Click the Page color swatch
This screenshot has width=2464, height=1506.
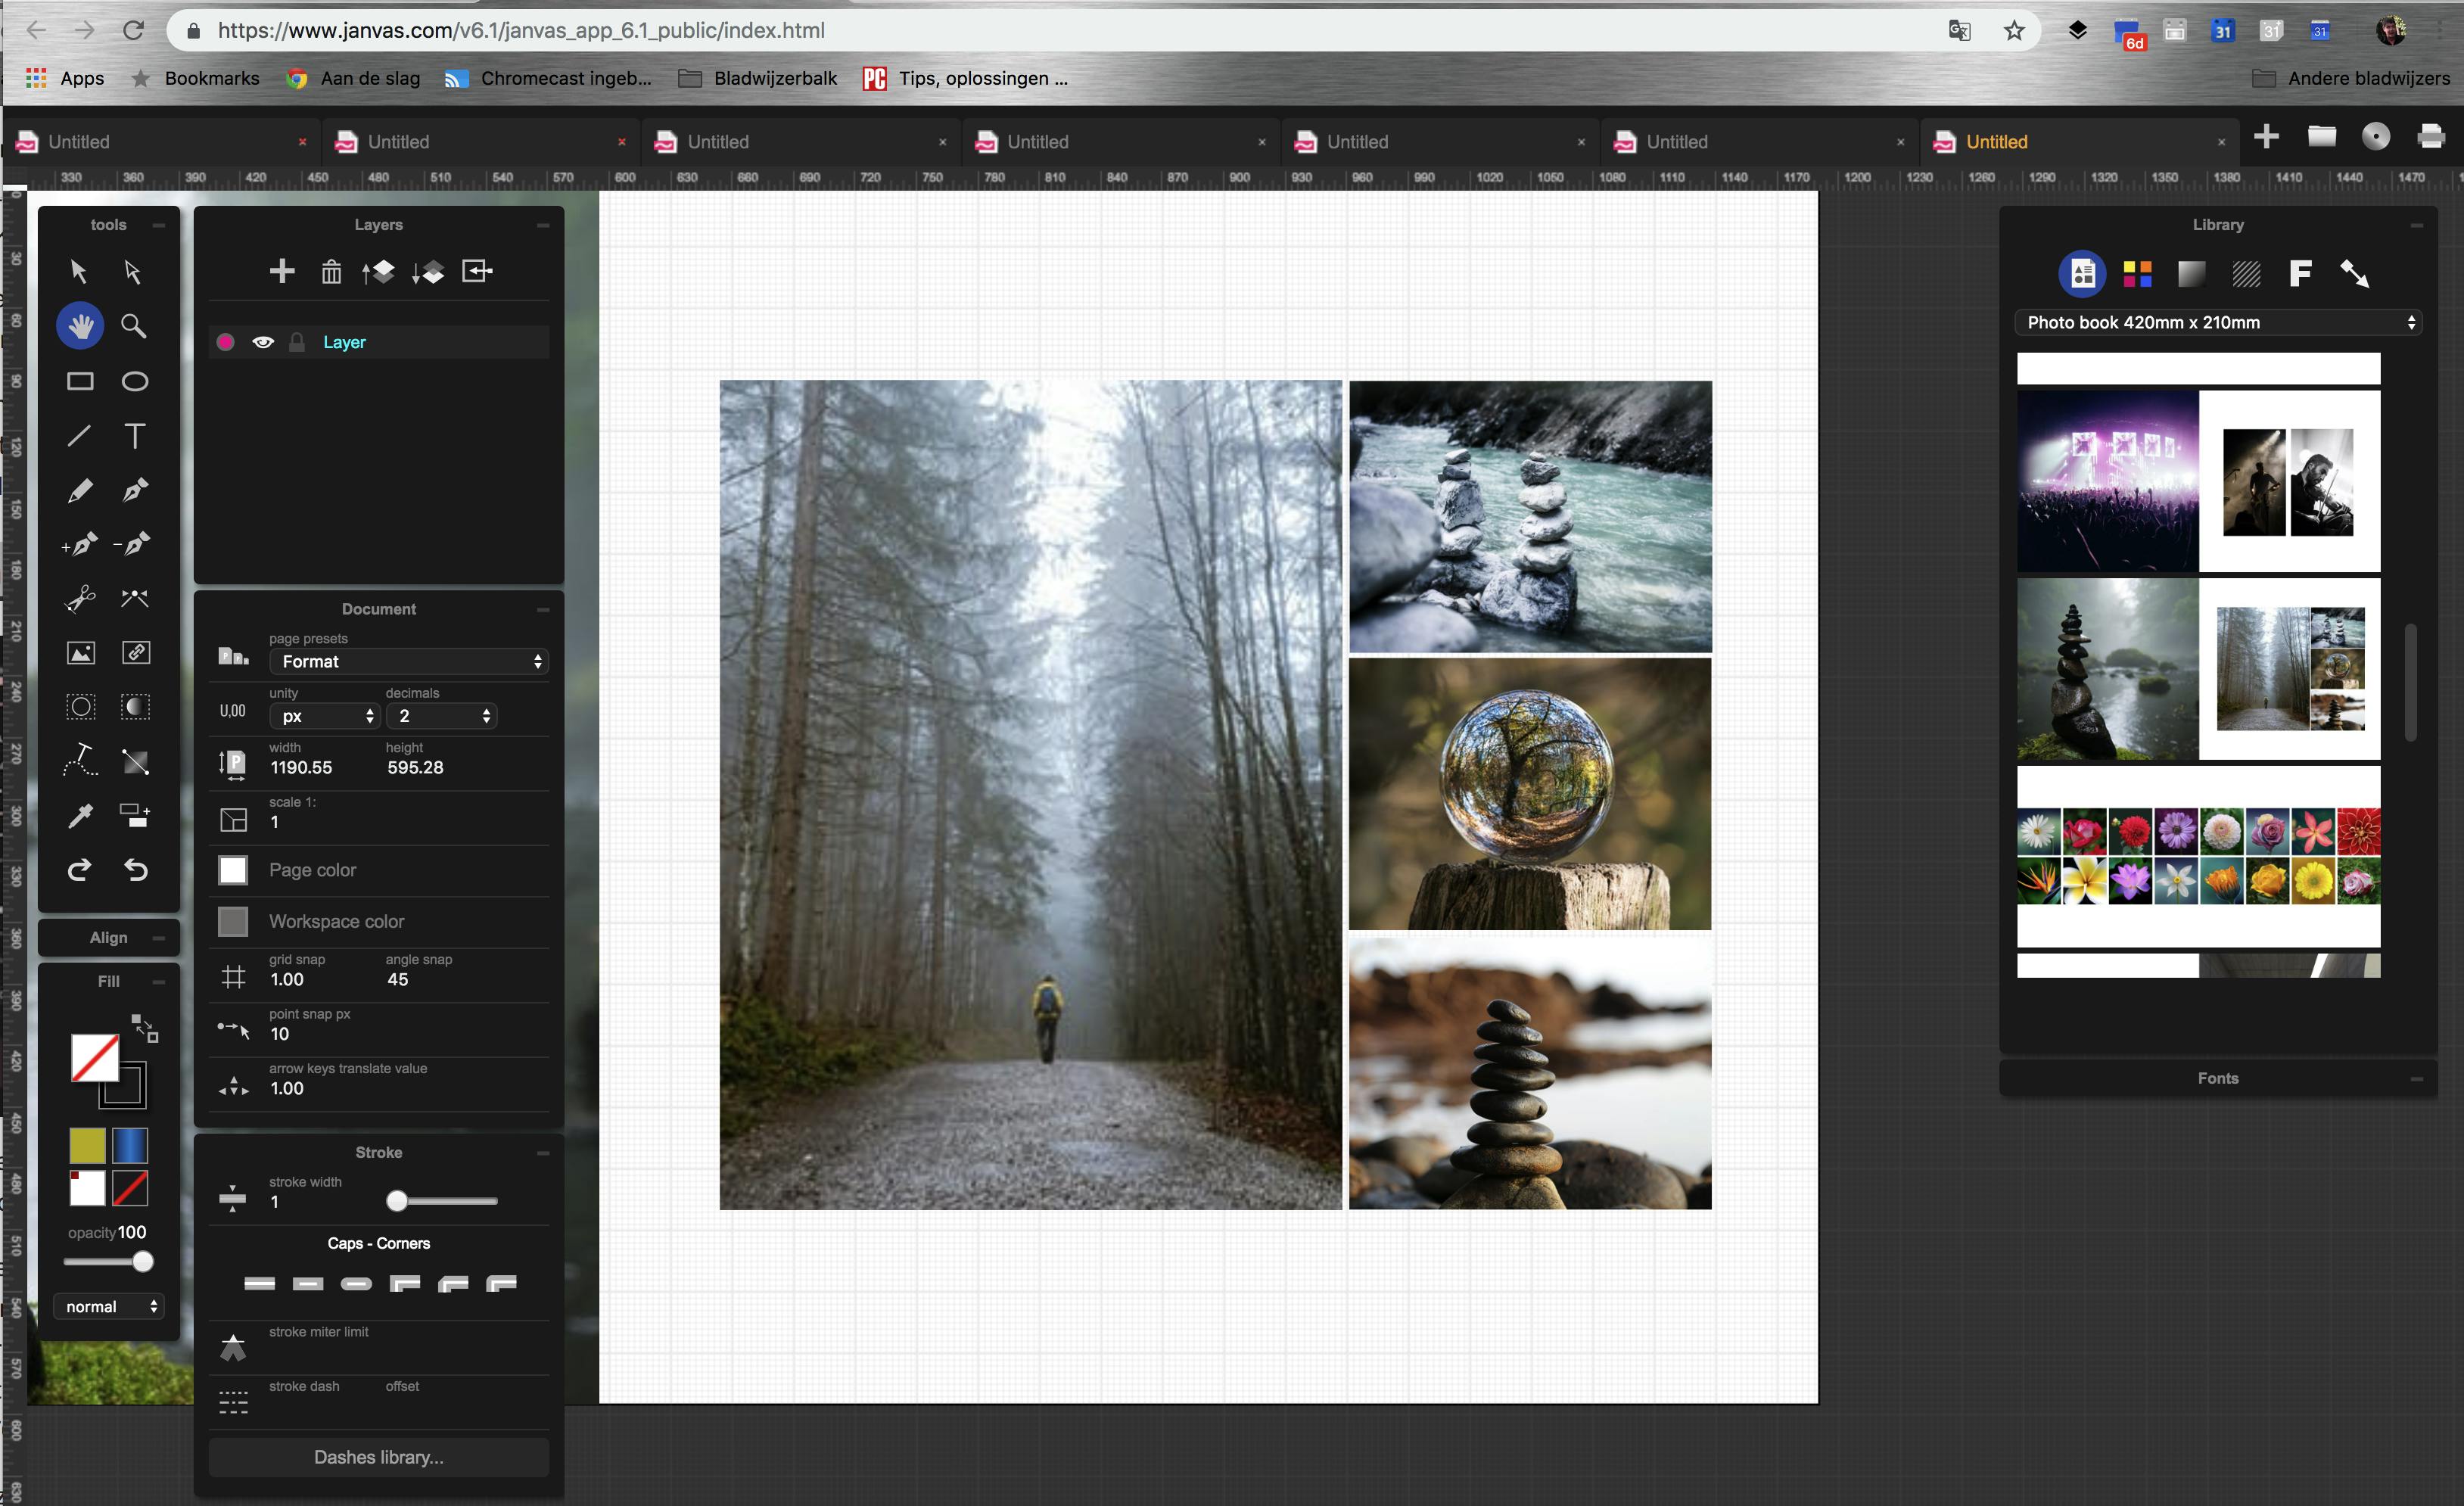click(233, 870)
